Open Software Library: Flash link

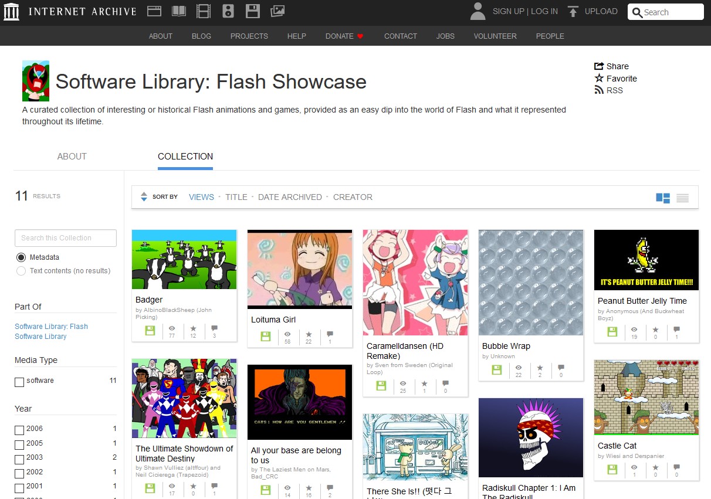[51, 327]
